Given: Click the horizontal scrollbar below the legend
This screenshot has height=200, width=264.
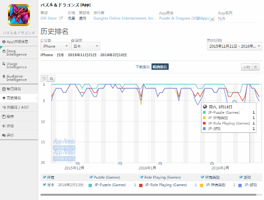Looking at the screenshot, I should (x=148, y=195).
